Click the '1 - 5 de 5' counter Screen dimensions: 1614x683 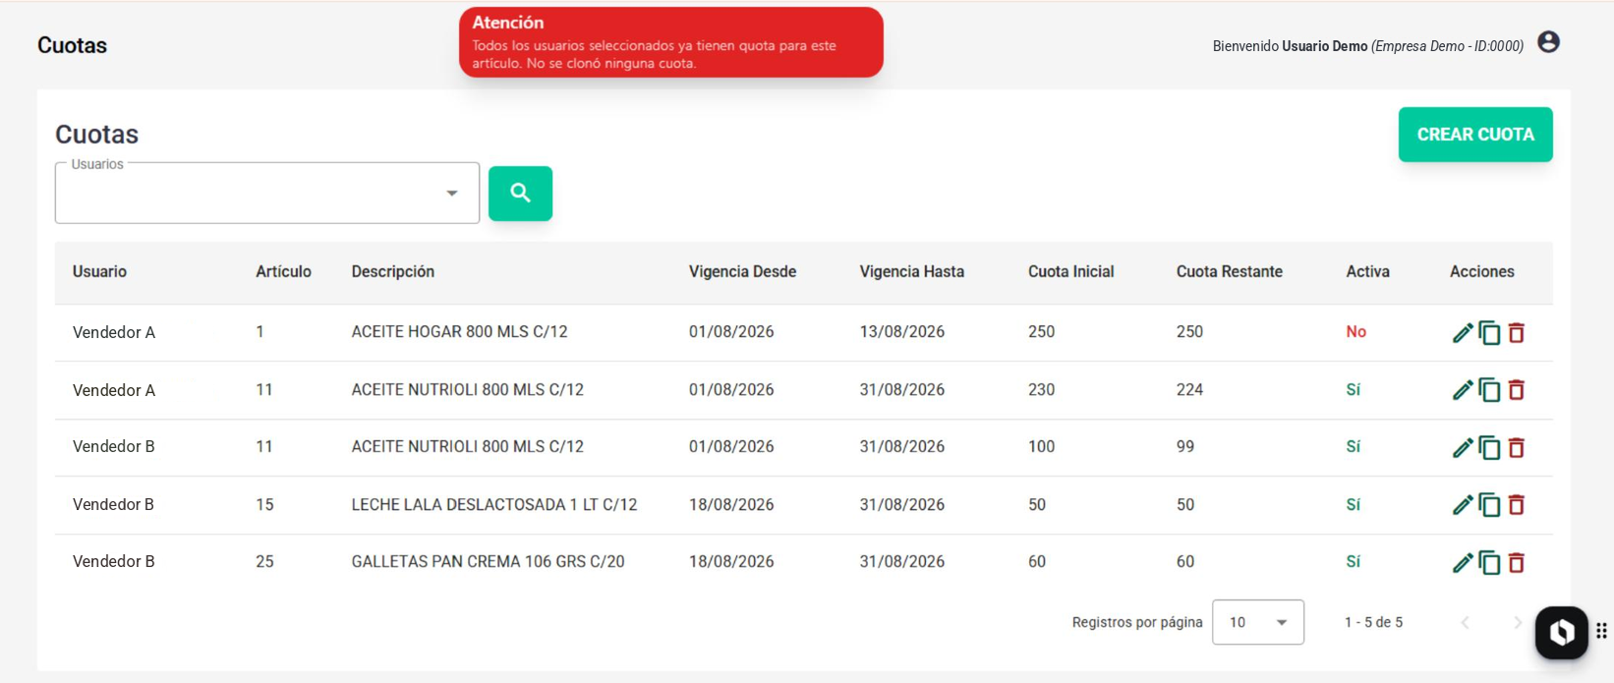click(1373, 622)
